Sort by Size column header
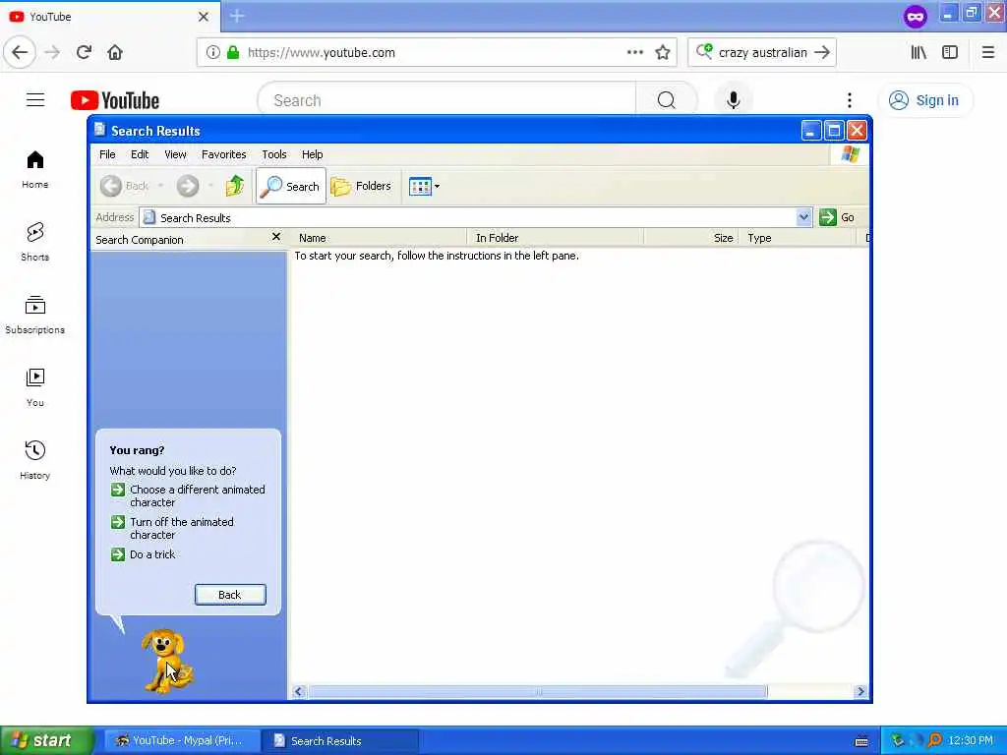 (691, 238)
